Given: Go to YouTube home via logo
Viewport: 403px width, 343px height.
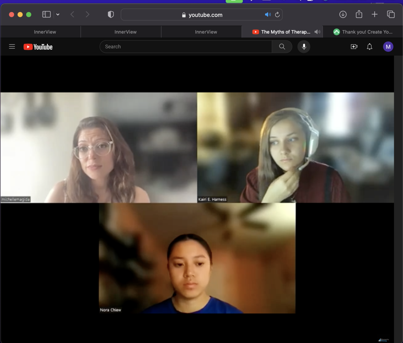Looking at the screenshot, I should [38, 47].
